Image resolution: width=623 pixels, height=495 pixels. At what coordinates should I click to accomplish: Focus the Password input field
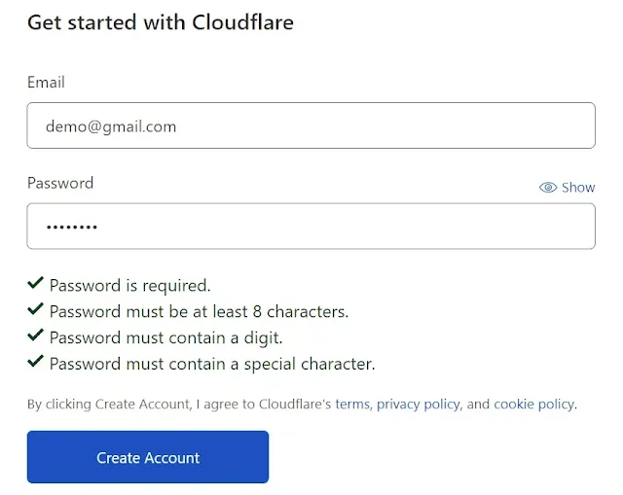point(311,227)
